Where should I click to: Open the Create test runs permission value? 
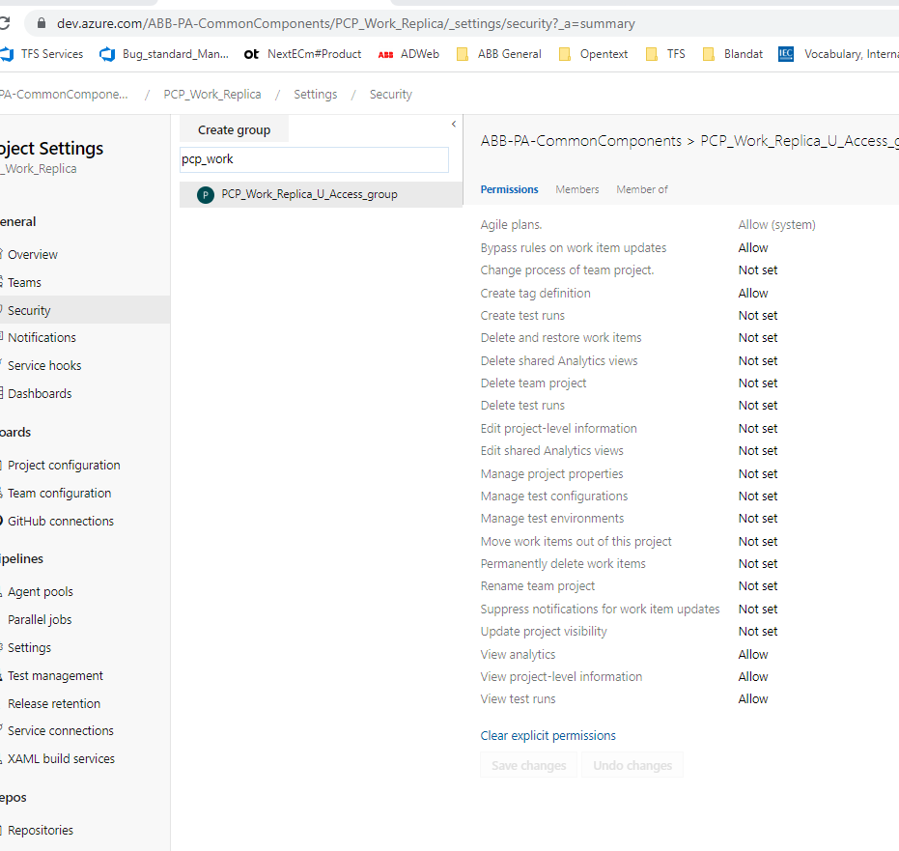[x=758, y=316]
